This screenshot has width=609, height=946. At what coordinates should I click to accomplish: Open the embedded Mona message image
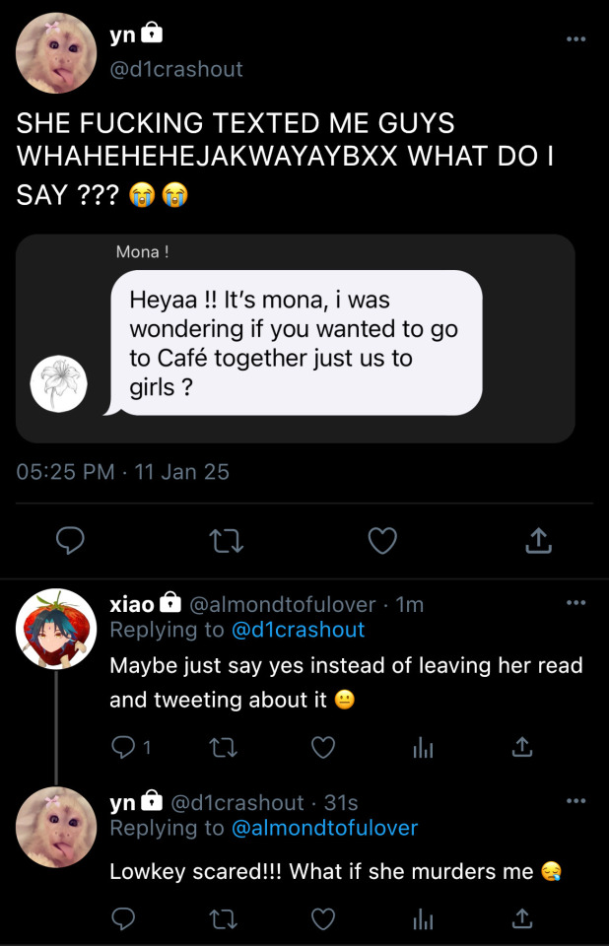click(295, 338)
